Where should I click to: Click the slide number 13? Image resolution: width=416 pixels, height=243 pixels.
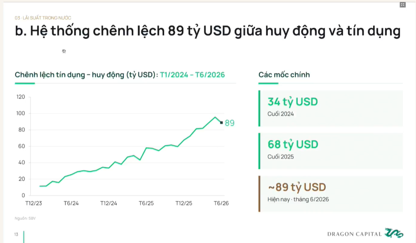tap(16, 234)
